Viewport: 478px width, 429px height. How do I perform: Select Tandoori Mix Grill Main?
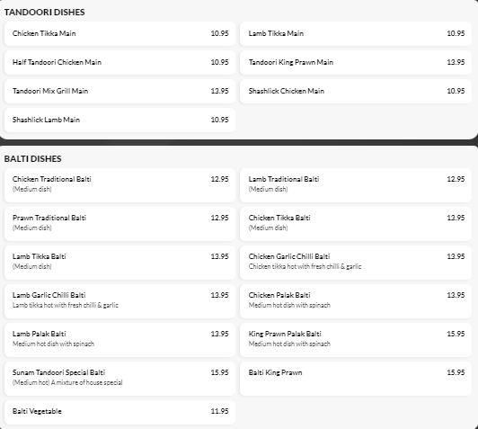[119, 91]
